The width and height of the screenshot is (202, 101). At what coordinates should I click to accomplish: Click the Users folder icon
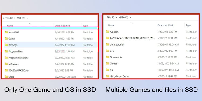click(6, 77)
